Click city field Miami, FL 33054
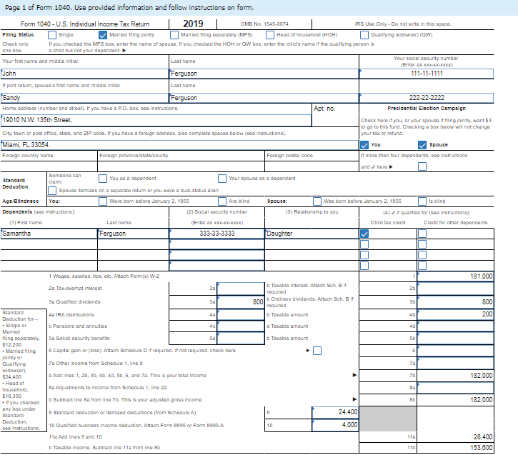This screenshot has height=455, width=518. coord(180,145)
